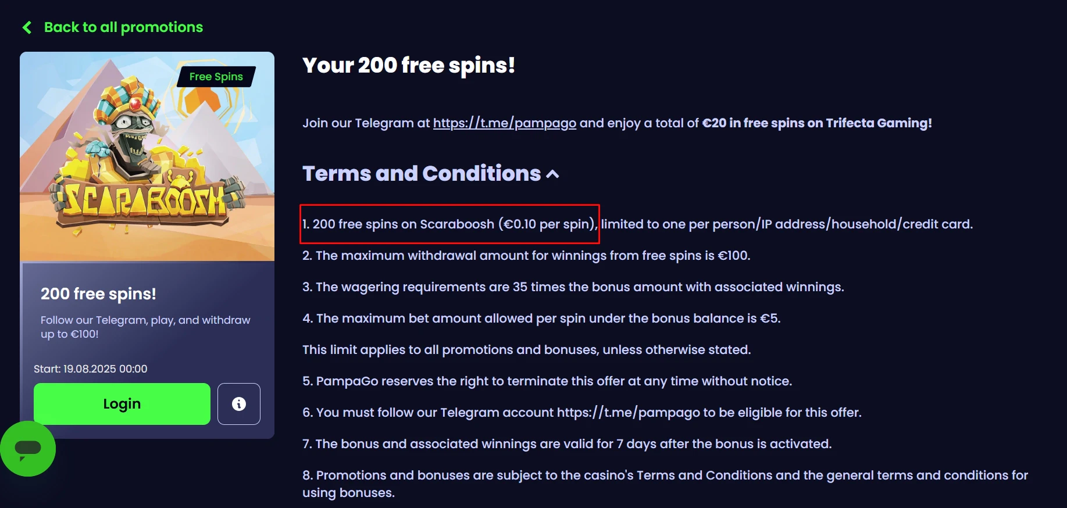Click the Free Spins badge label

[216, 77]
